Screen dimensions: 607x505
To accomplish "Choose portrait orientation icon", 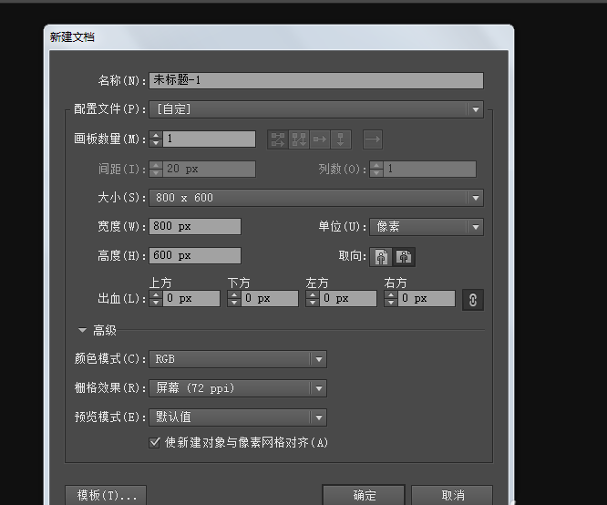I will coord(381,257).
